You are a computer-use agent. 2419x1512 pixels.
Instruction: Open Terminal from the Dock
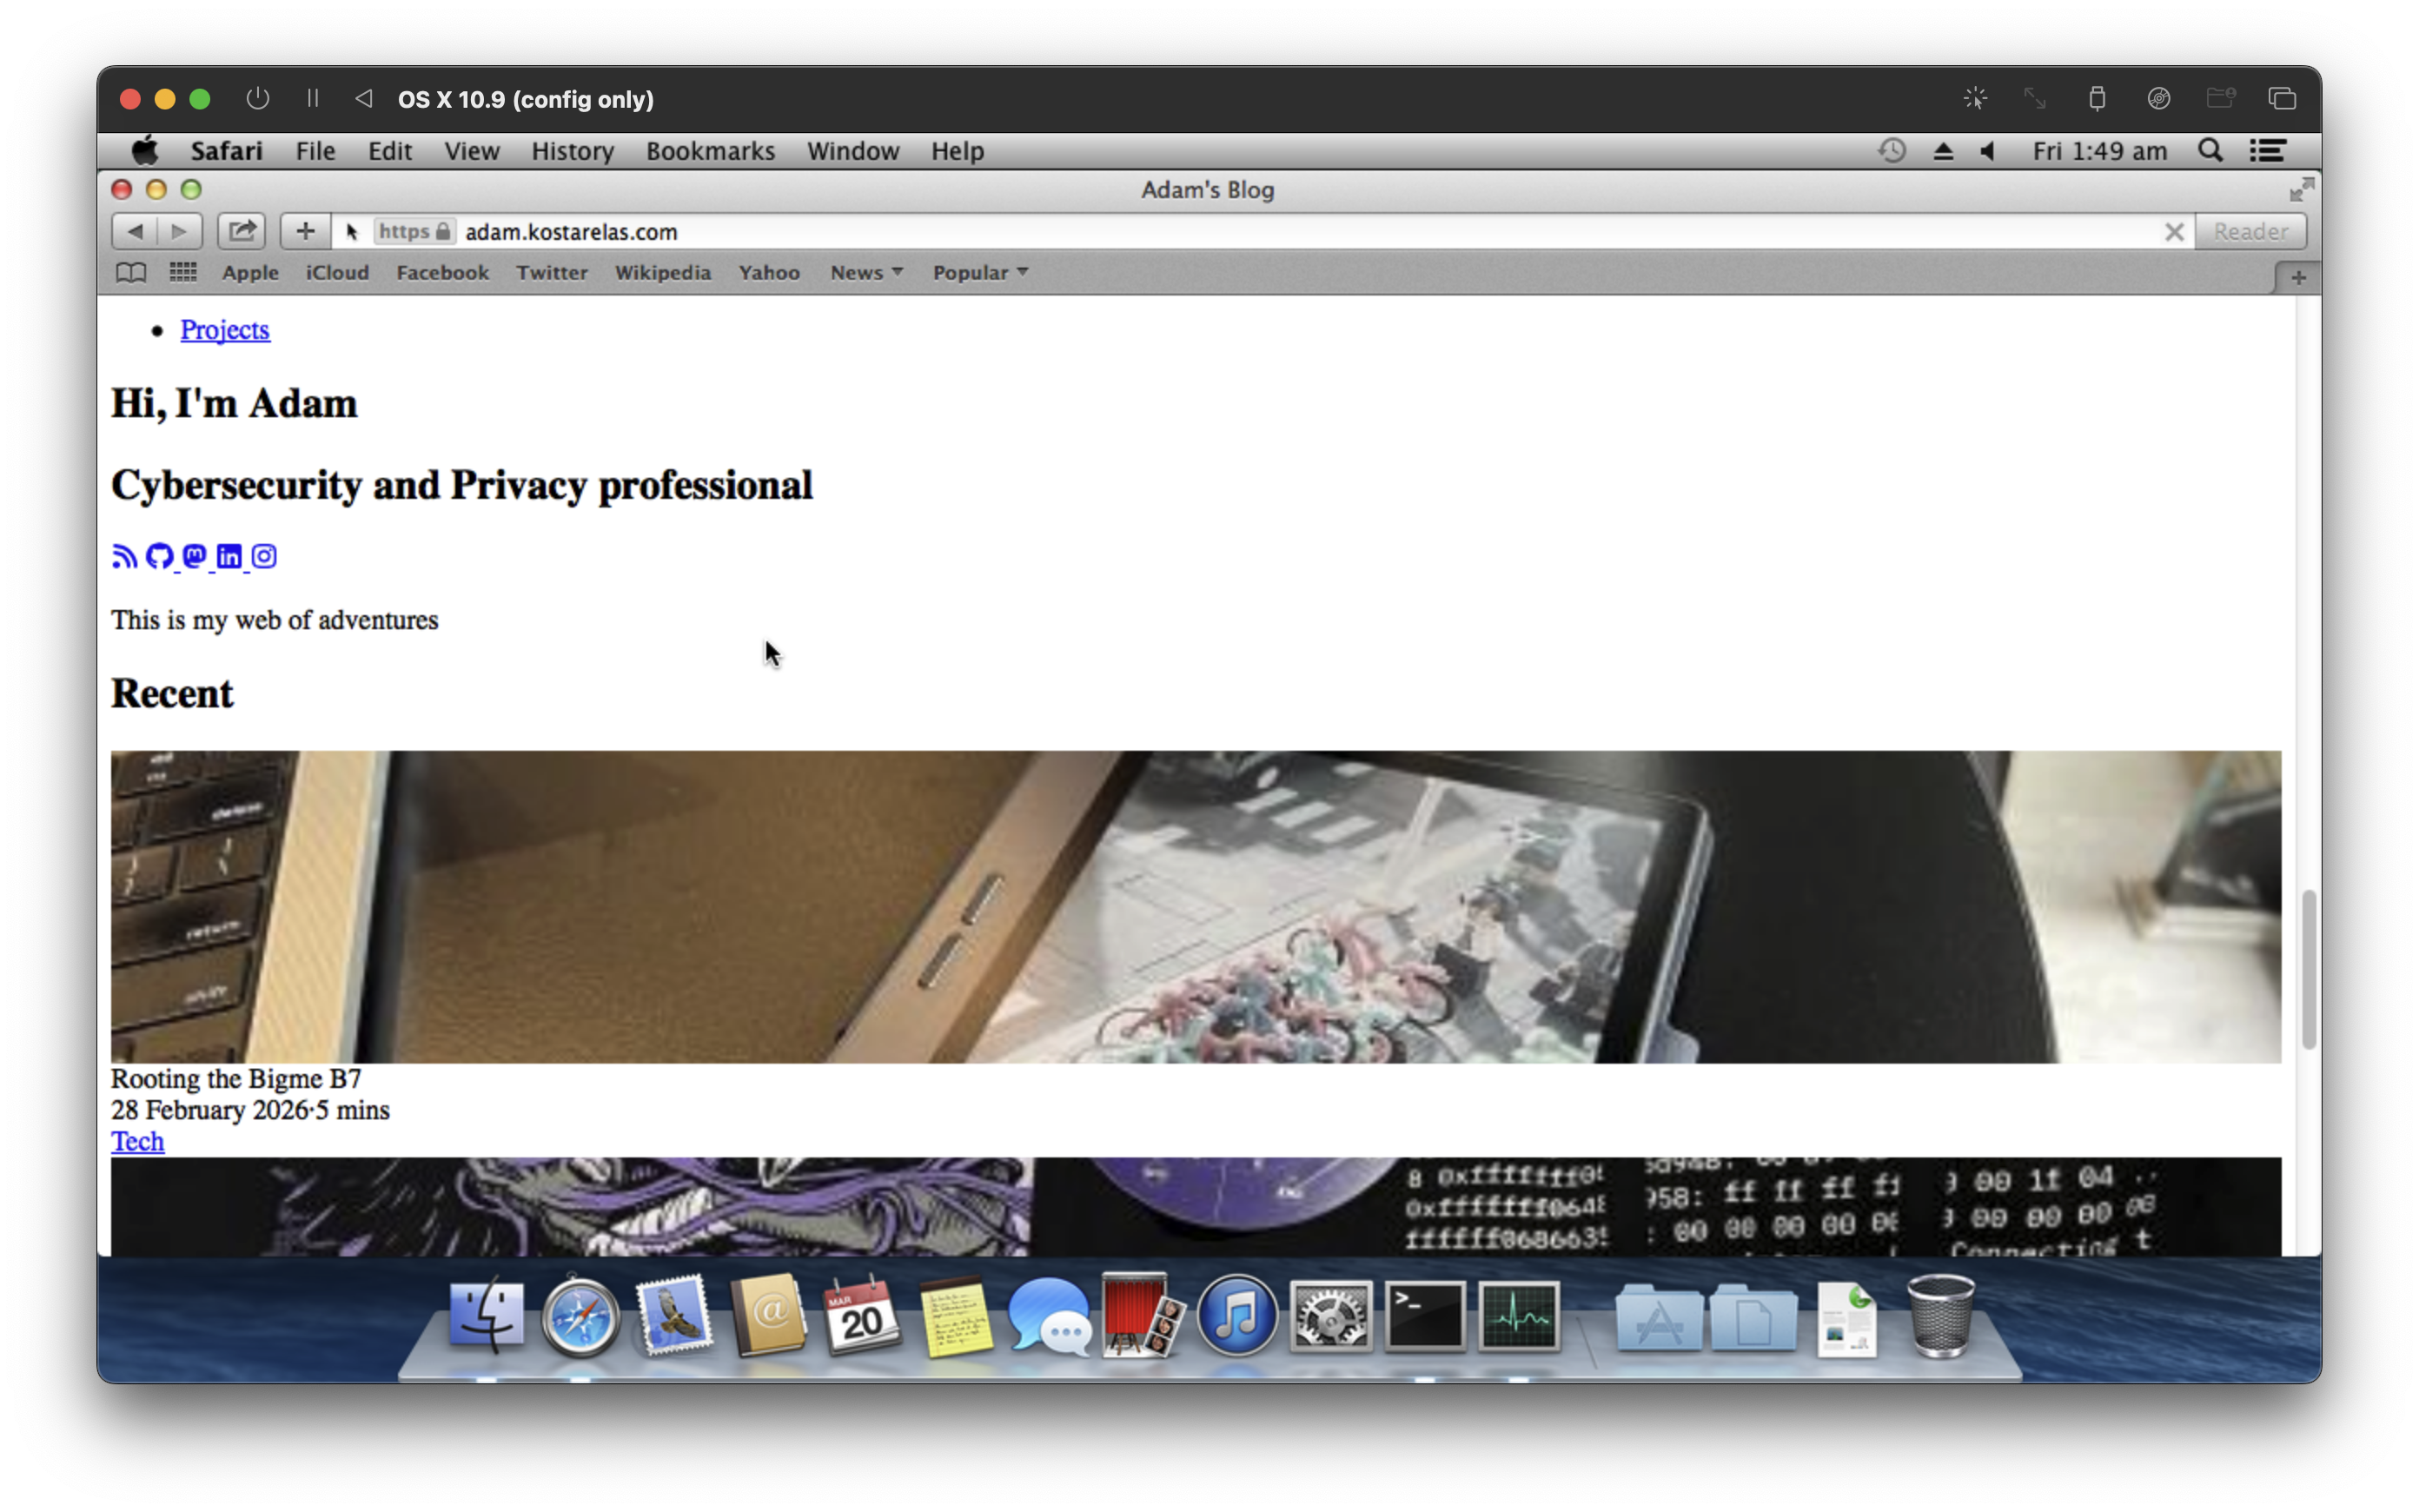tap(1423, 1317)
